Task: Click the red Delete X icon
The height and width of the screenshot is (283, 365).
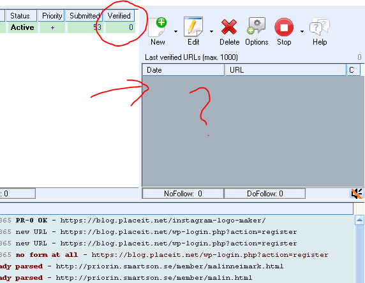Action: pos(229,27)
